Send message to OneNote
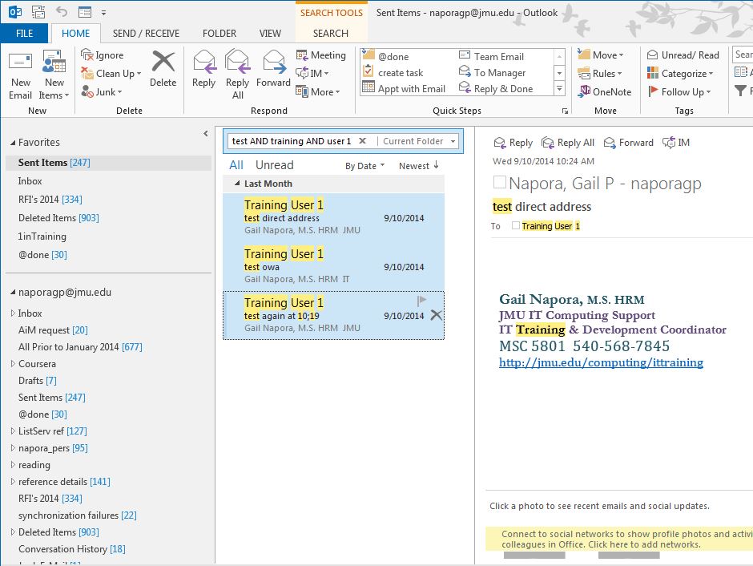 605,91
